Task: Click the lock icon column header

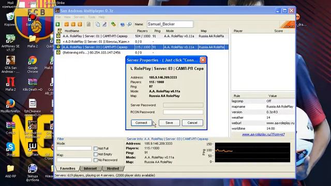Action: [60, 31]
